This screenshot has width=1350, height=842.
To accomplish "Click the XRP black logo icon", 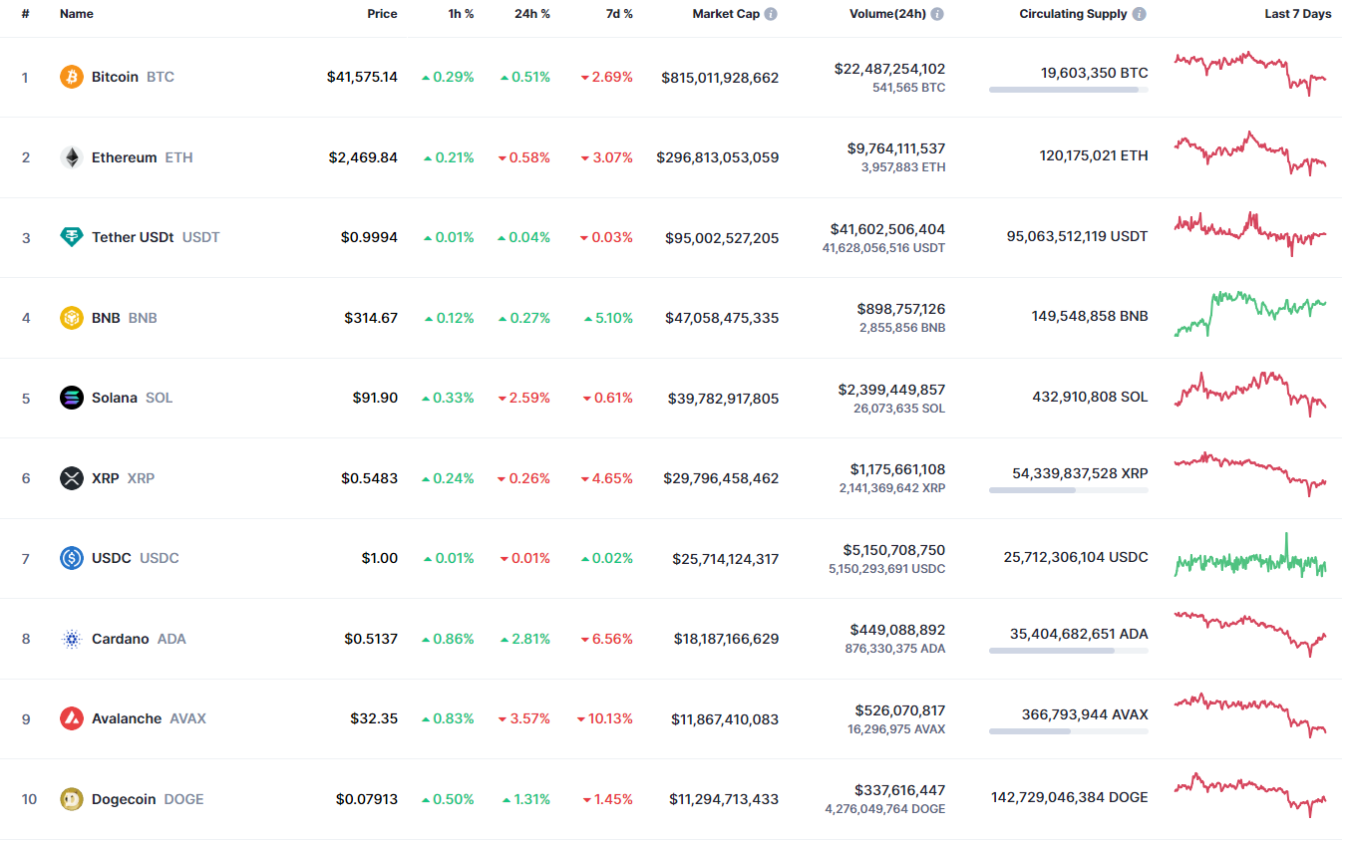I will point(72,478).
